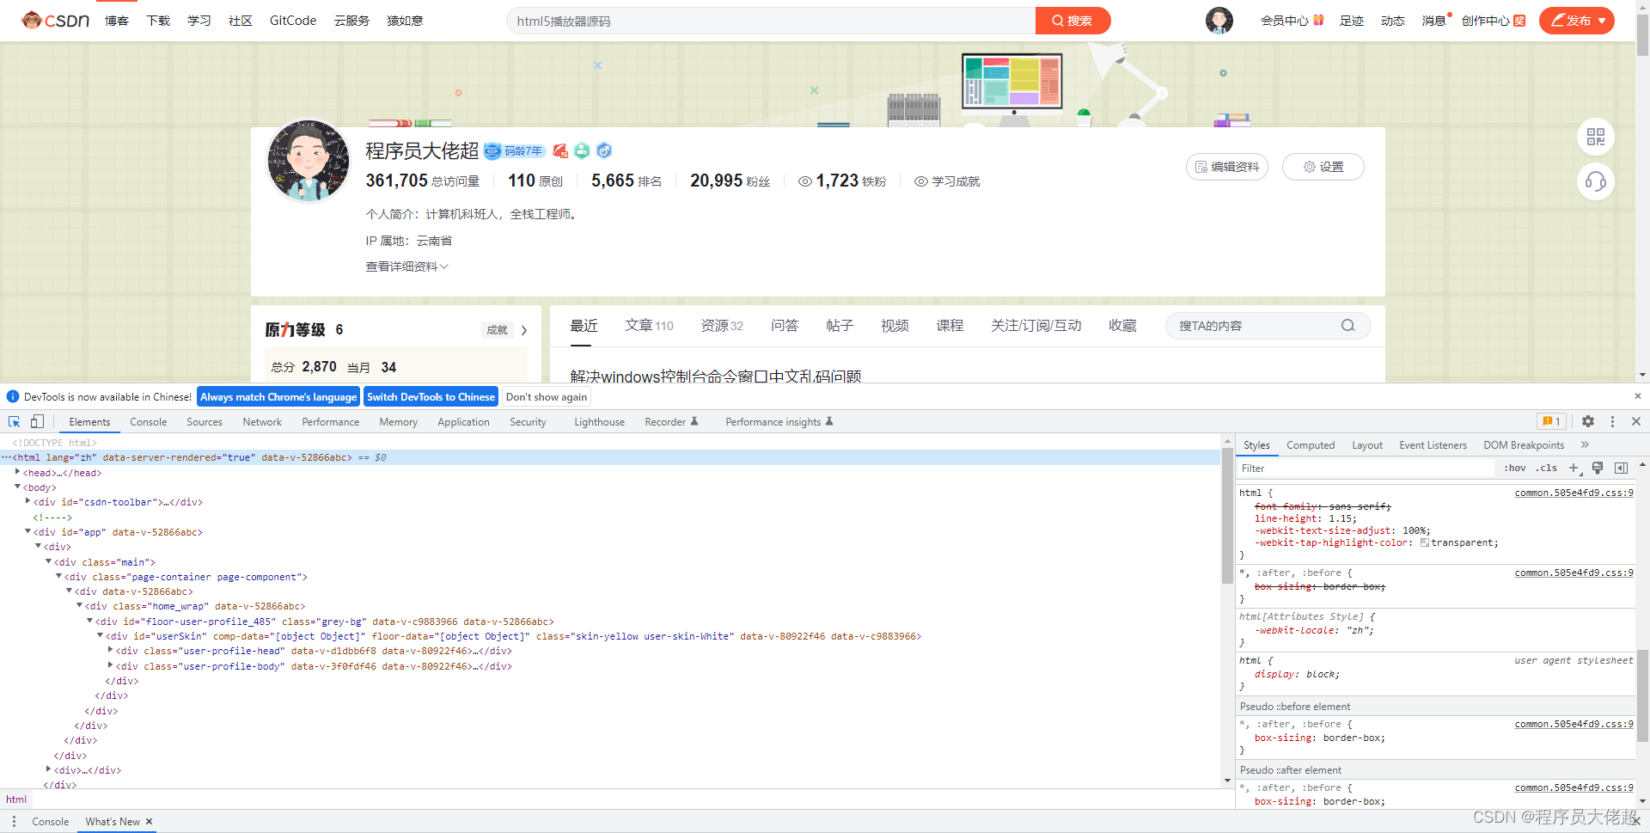Switch to the Network tab
This screenshot has width=1650, height=833.
(x=262, y=421)
